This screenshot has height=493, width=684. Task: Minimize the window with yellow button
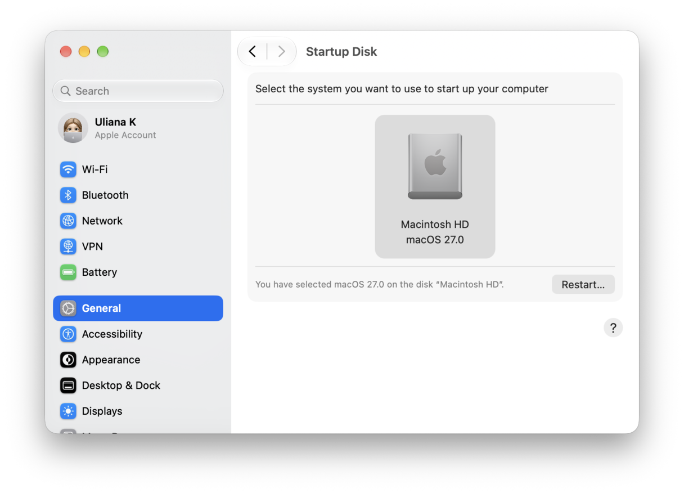point(84,52)
